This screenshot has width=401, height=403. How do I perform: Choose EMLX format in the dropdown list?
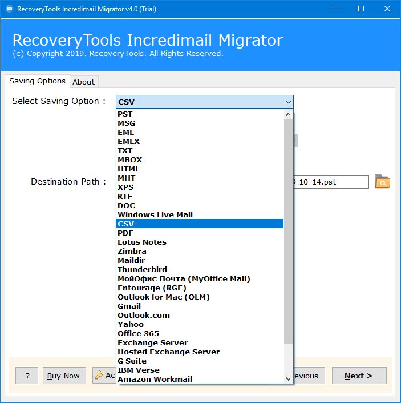(200, 141)
